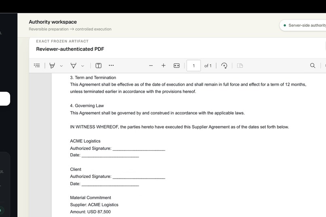The width and height of the screenshot is (326, 217).
Task: Click the Date line under Client
Action: [x=104, y=183]
